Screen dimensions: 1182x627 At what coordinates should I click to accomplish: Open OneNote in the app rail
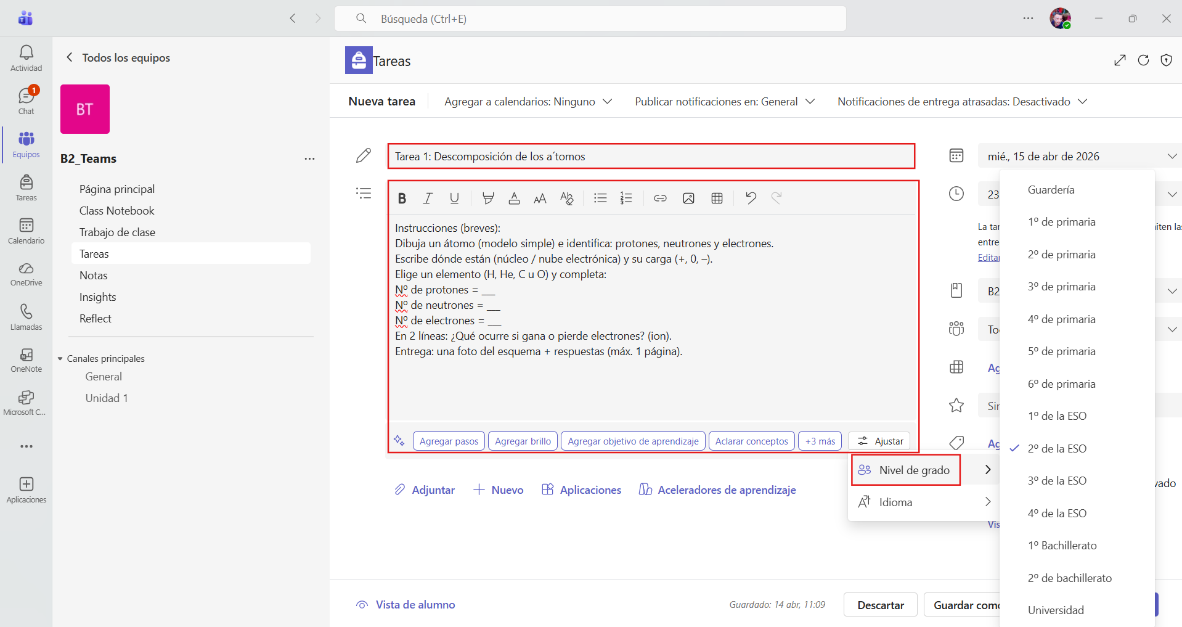(26, 360)
